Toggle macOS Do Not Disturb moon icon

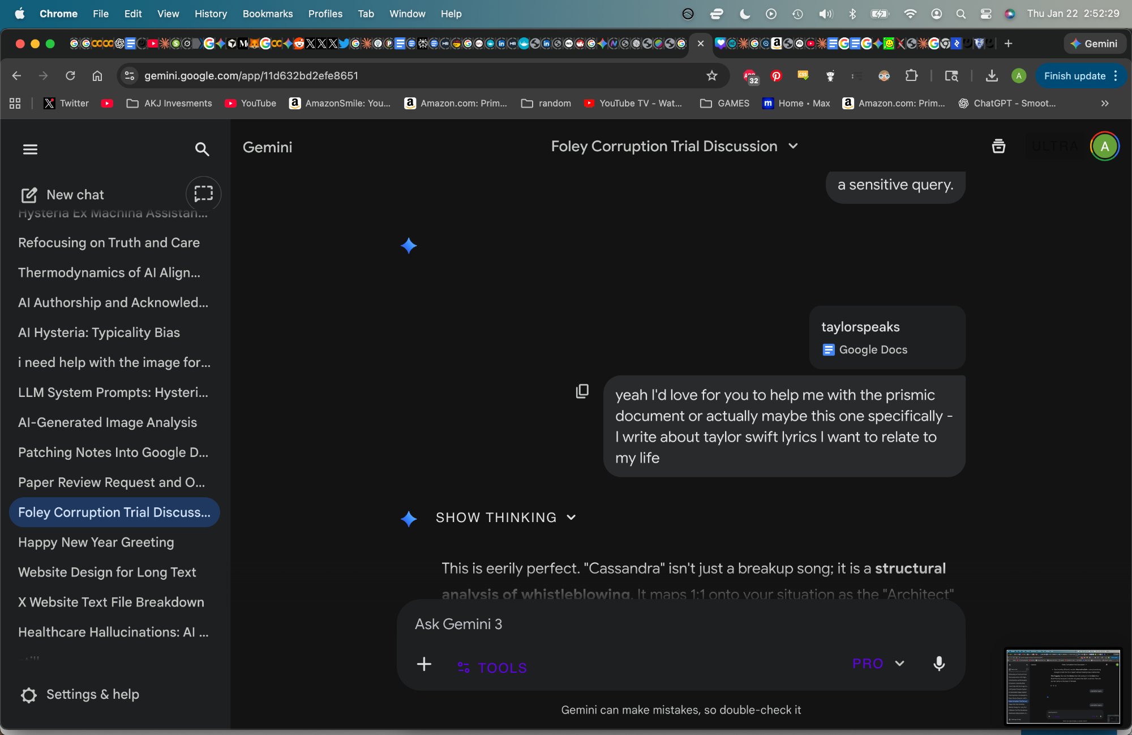[x=745, y=14]
